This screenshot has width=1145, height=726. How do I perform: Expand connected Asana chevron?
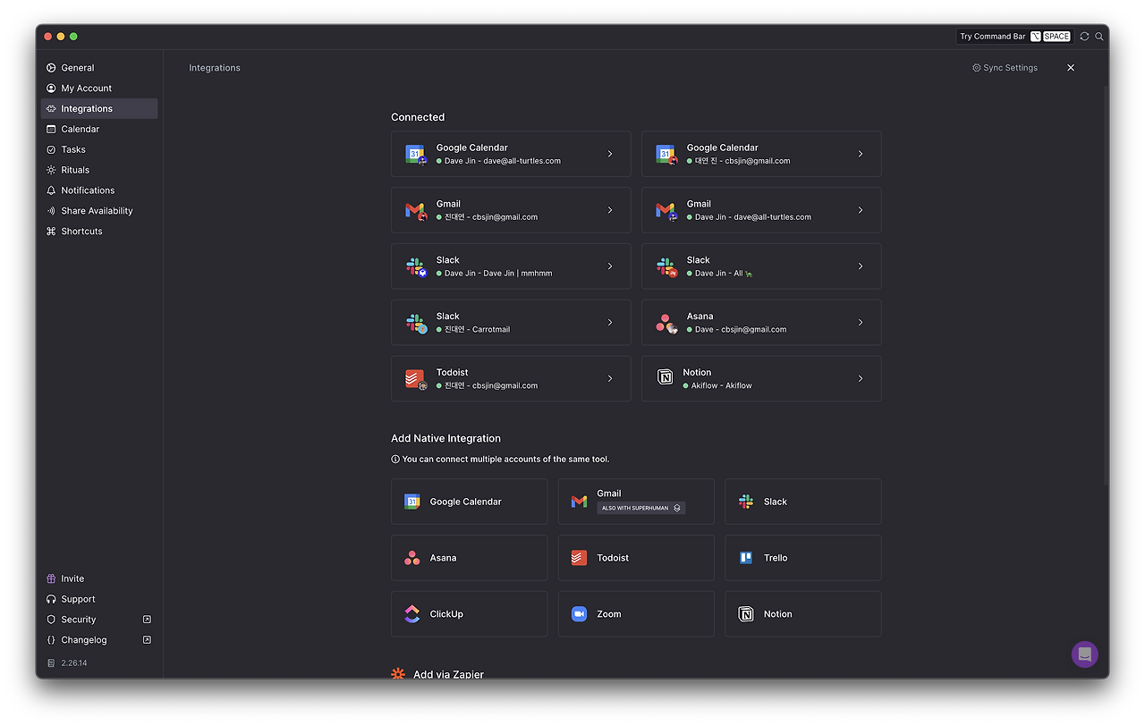(x=861, y=323)
